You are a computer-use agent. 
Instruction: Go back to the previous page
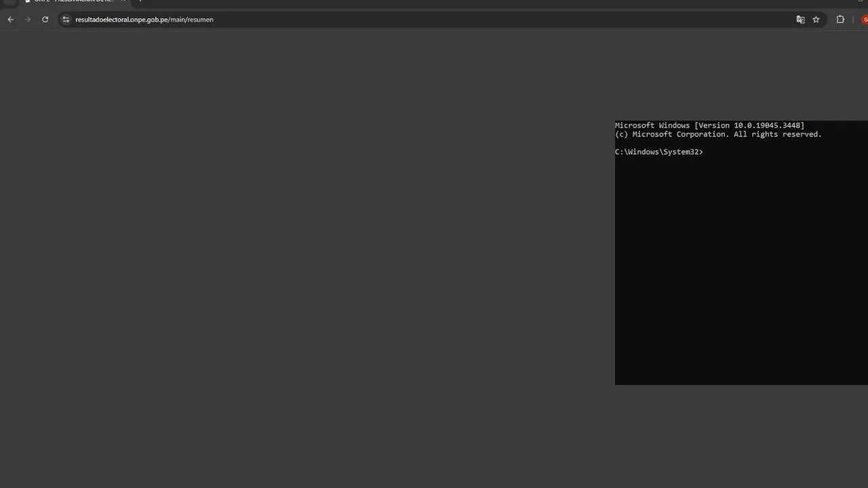tap(10, 20)
